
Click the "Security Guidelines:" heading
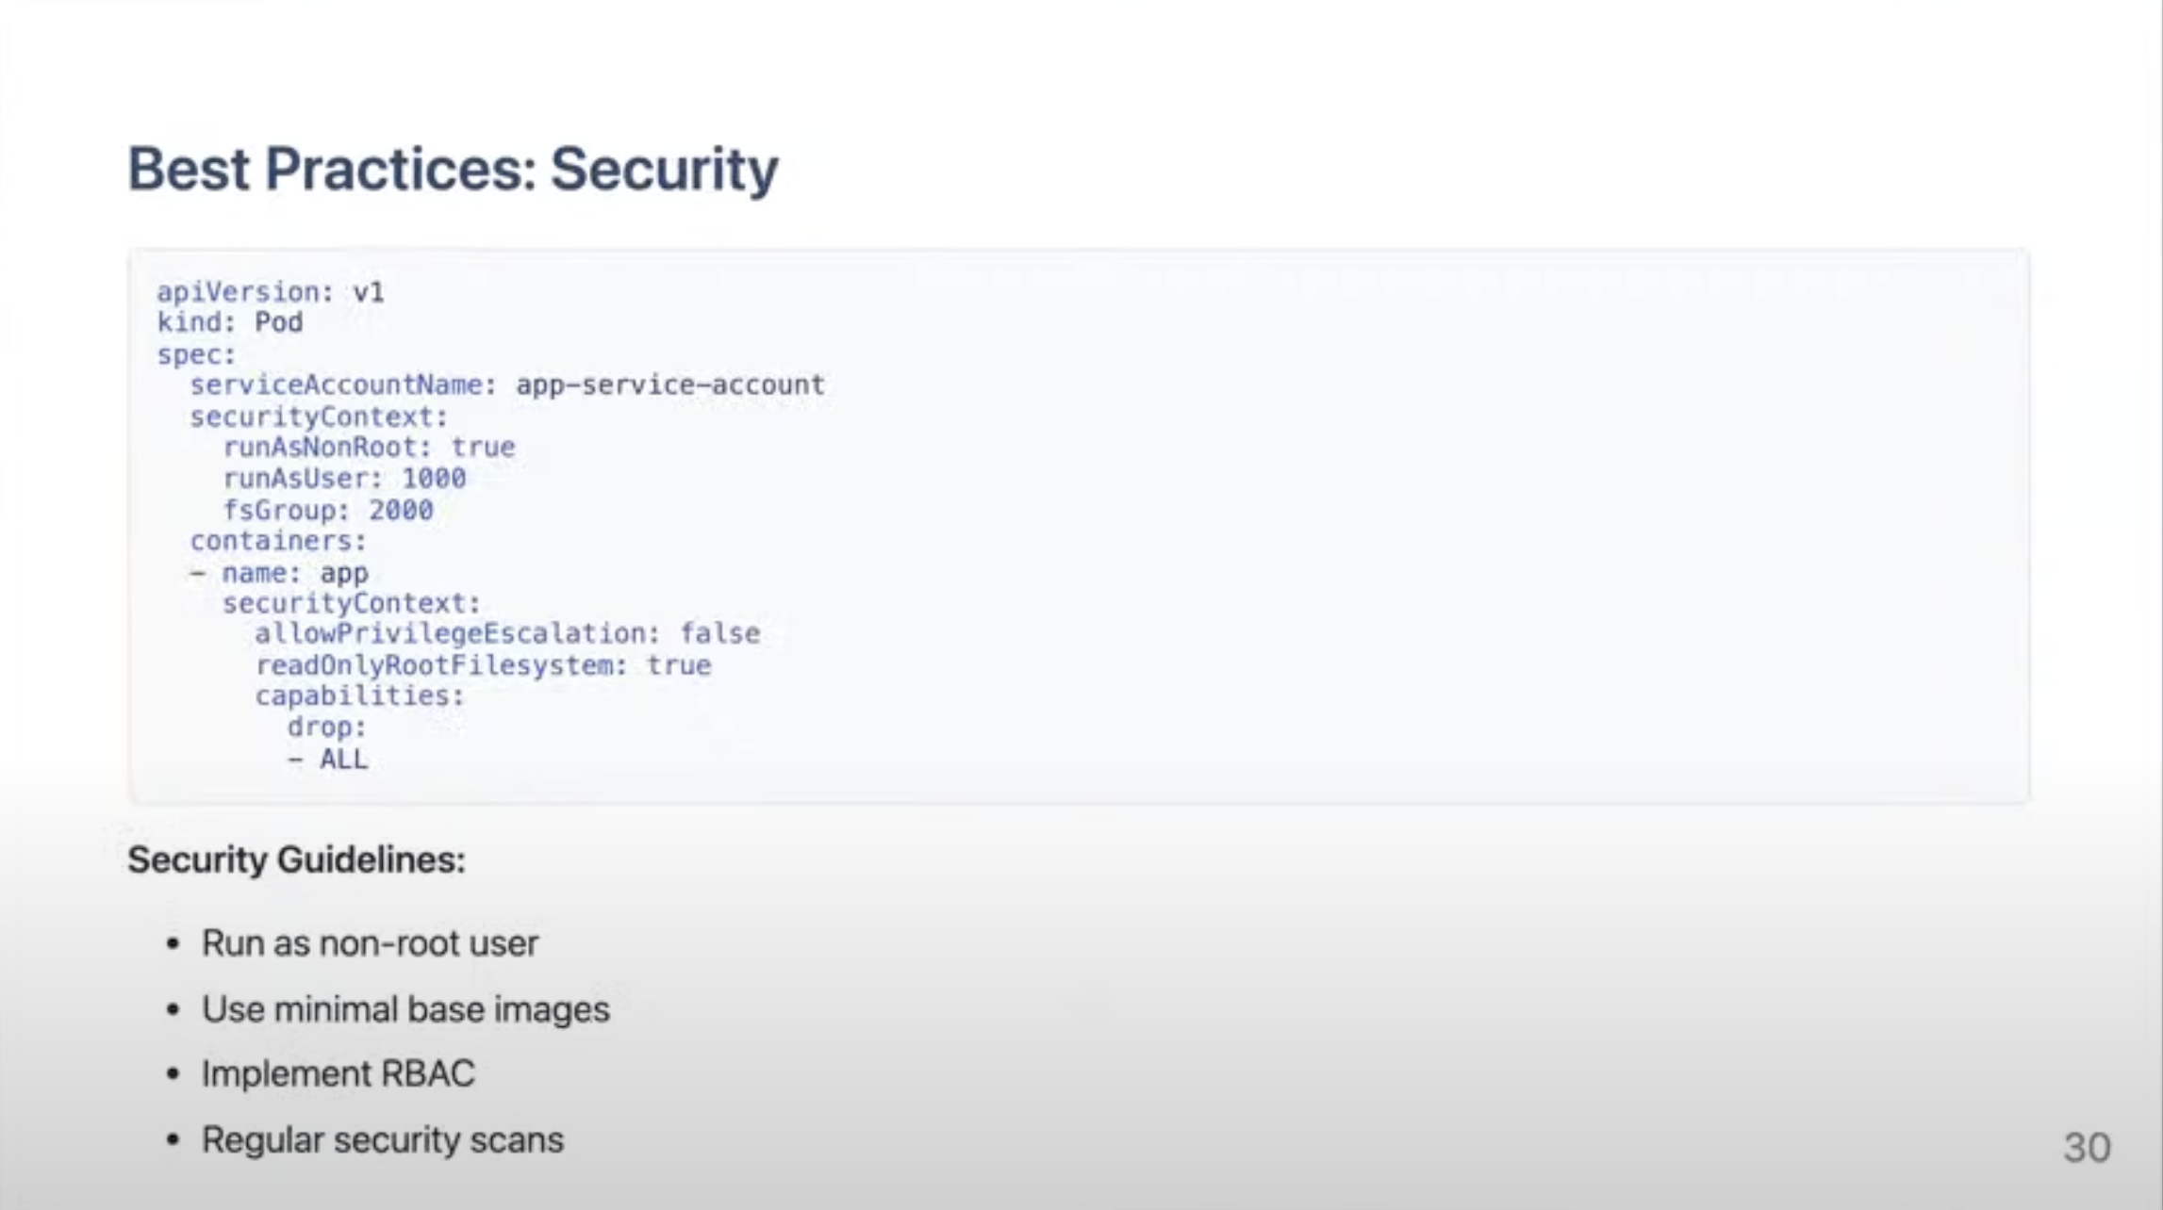296,859
